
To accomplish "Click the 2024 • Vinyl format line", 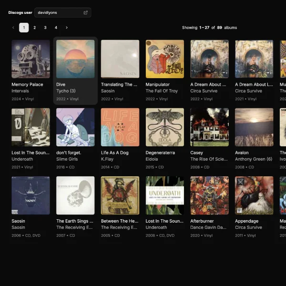I will click(x=23, y=99).
